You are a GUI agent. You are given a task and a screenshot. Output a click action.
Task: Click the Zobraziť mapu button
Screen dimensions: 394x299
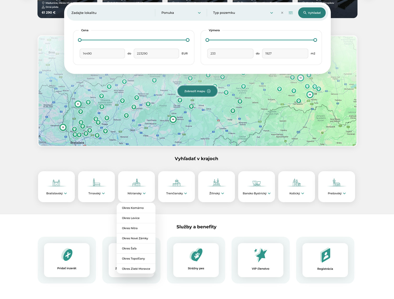click(197, 91)
